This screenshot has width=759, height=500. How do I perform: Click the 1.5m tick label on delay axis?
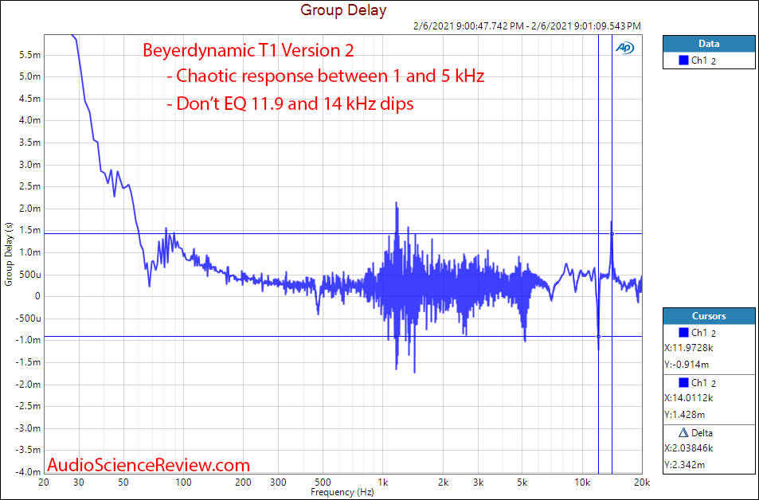click(x=30, y=230)
